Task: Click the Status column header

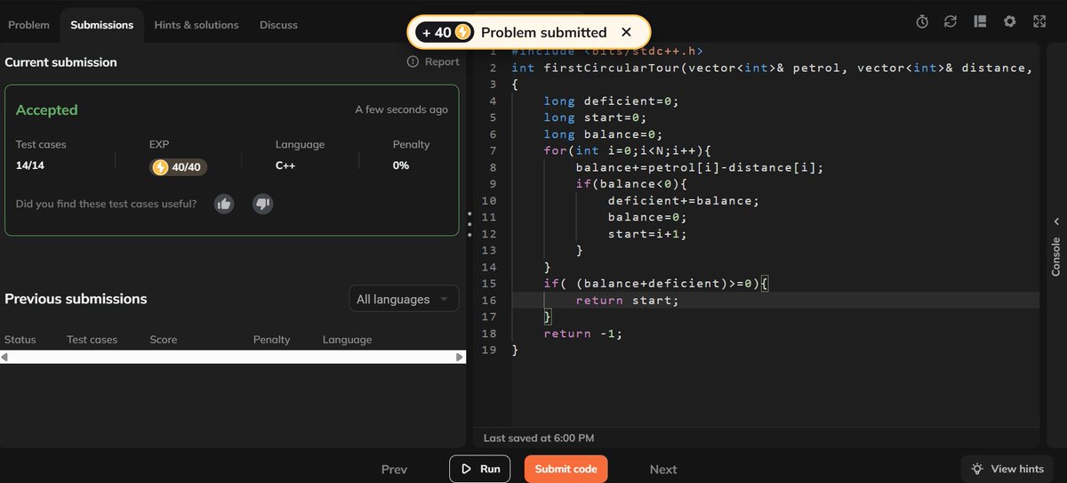Action: point(20,340)
